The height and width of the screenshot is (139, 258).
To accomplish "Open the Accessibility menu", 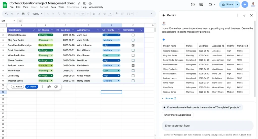I will coord(96,7).
